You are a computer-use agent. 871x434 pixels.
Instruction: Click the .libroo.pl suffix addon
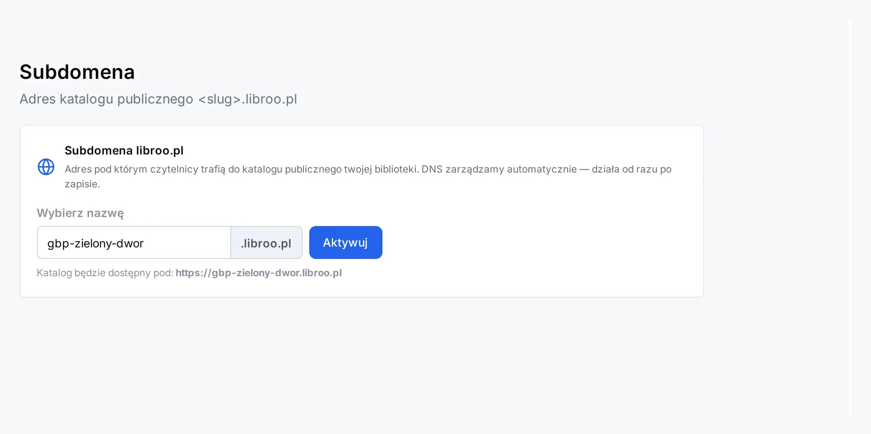(x=266, y=242)
